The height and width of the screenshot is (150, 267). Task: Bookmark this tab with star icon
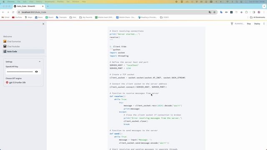click(214, 12)
